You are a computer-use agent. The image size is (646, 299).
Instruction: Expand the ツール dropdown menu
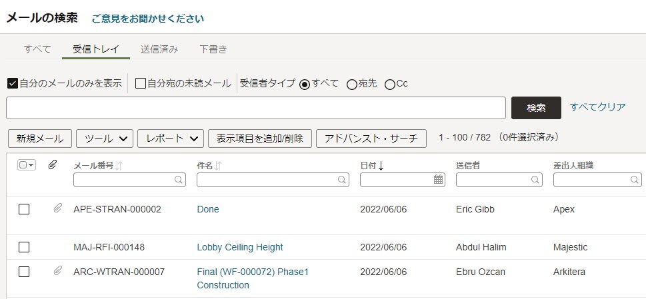105,139
